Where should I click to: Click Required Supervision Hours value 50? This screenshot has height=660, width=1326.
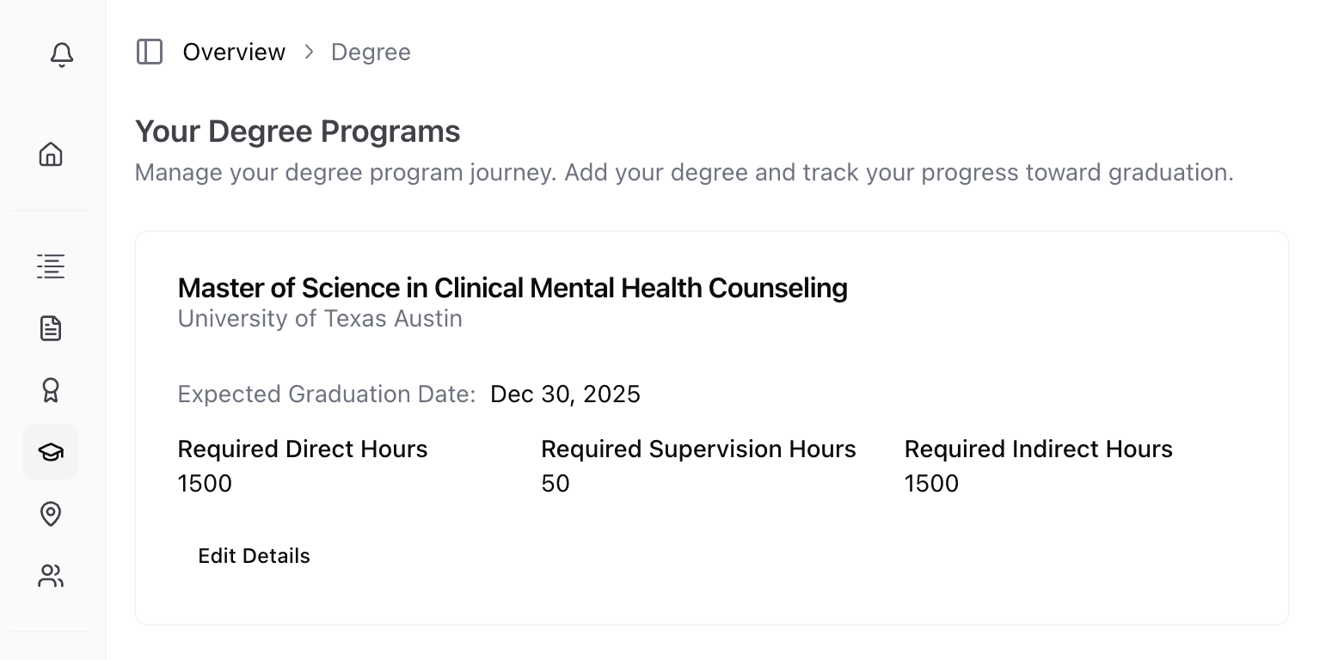tap(556, 484)
